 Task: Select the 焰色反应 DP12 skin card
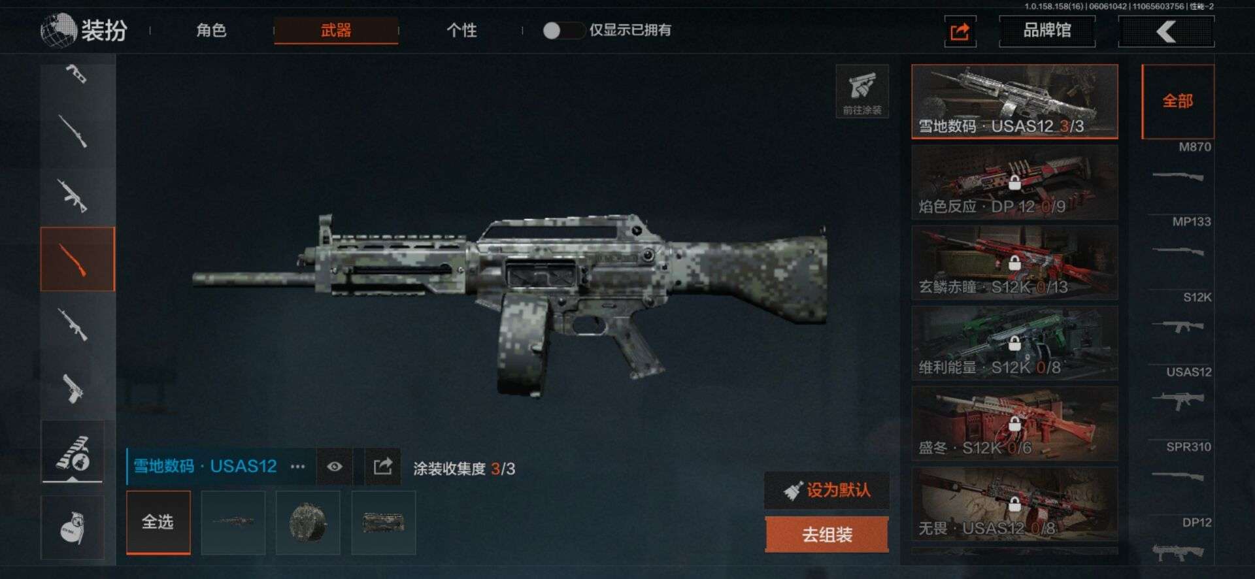[1014, 182]
